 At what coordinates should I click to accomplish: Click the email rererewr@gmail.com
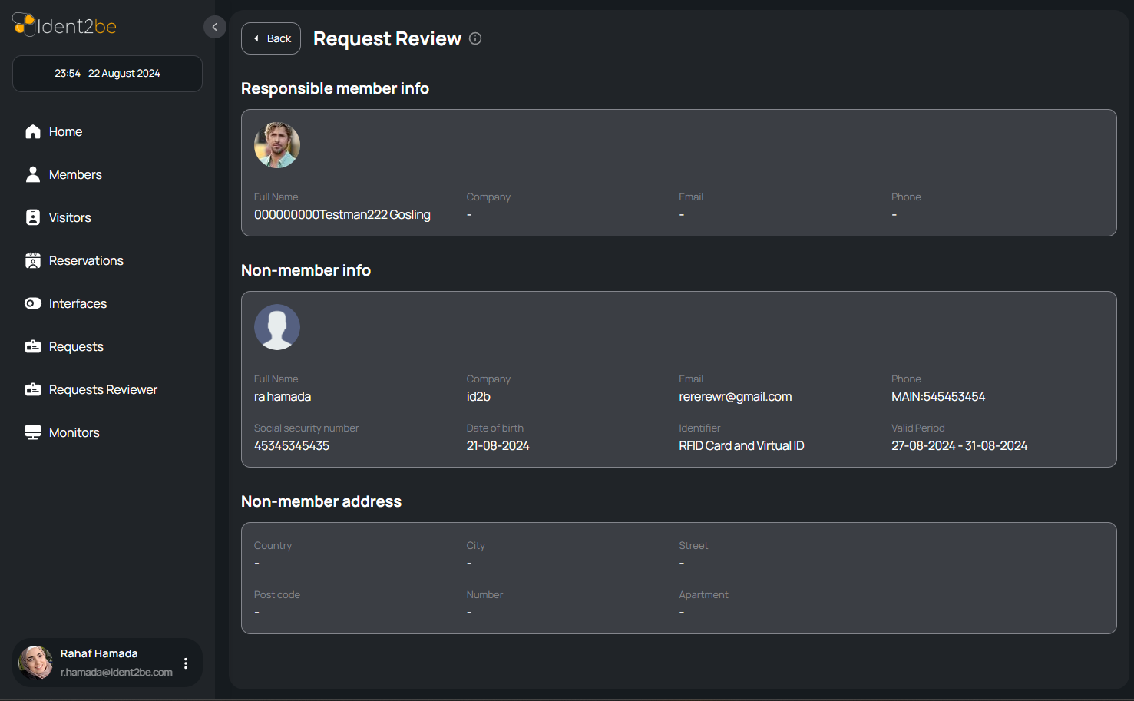736,396
